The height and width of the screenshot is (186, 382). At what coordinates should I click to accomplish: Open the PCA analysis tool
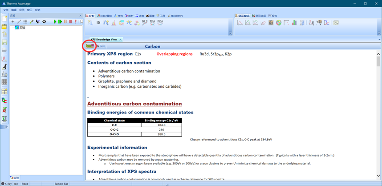pos(160,22)
